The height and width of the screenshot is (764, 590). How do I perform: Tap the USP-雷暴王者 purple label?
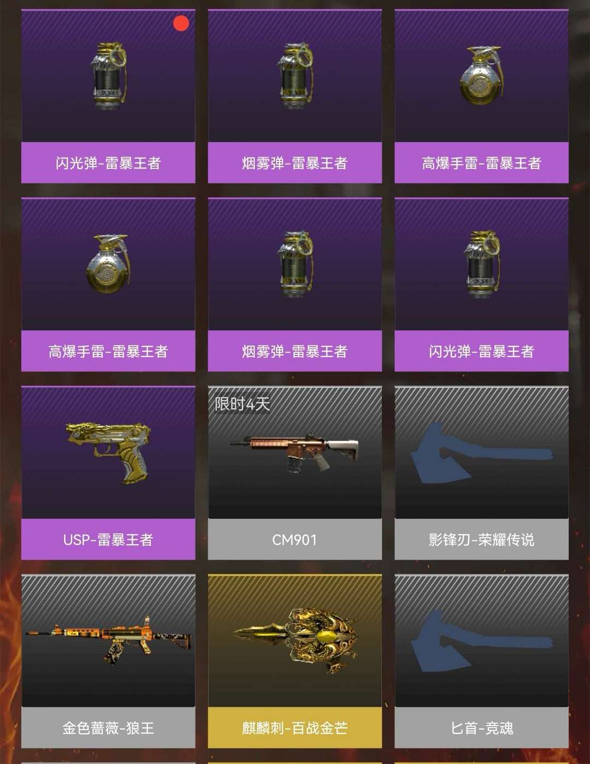[108, 539]
